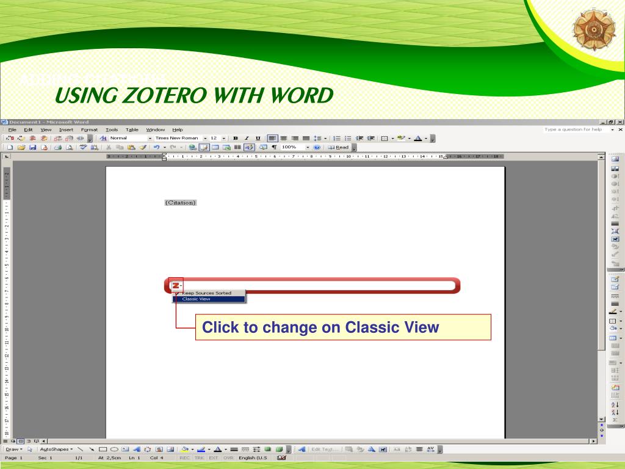
Task: Select the Rectangle tool in drawing toolbar
Action: [103, 449]
